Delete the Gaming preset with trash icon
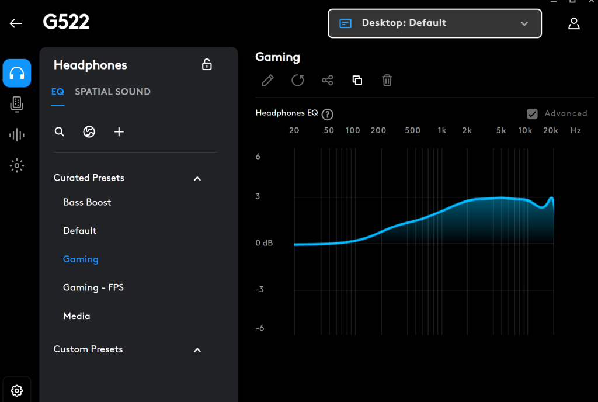The width and height of the screenshot is (598, 402). (387, 81)
